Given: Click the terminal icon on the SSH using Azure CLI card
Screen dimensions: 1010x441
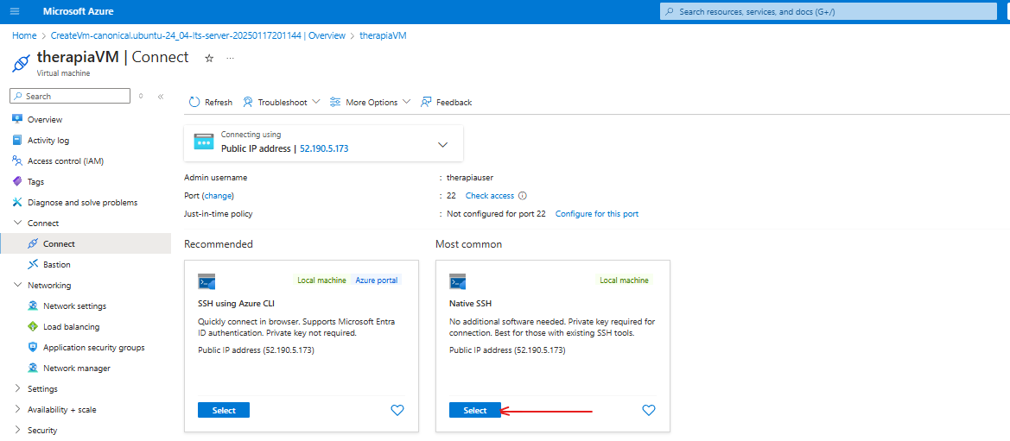Looking at the screenshot, I should click(x=206, y=281).
